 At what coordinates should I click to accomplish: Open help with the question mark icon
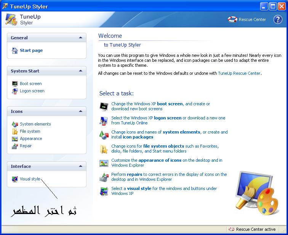[278, 19]
